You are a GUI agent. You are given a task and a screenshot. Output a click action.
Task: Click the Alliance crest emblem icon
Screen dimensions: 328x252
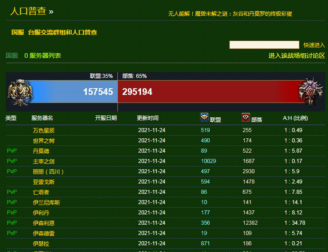click(x=20, y=92)
